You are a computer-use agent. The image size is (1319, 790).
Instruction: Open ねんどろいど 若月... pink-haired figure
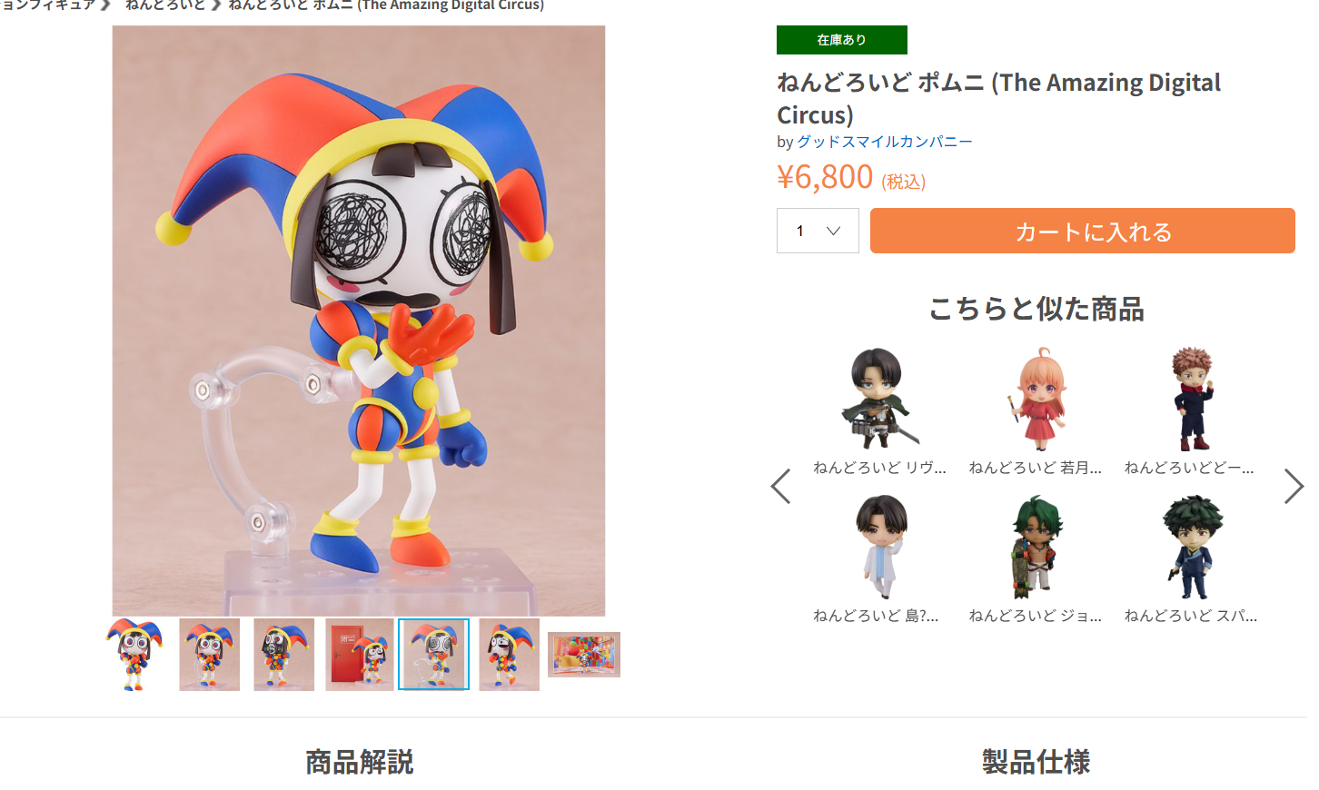click(1036, 410)
